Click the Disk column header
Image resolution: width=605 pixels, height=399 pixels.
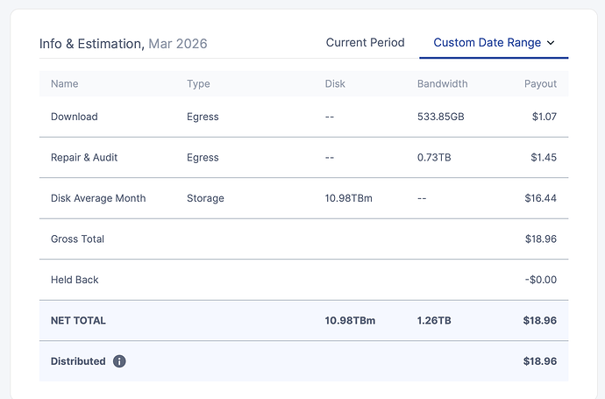335,84
